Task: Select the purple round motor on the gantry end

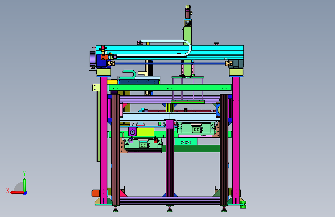Action: pyautogui.click(x=92, y=59)
